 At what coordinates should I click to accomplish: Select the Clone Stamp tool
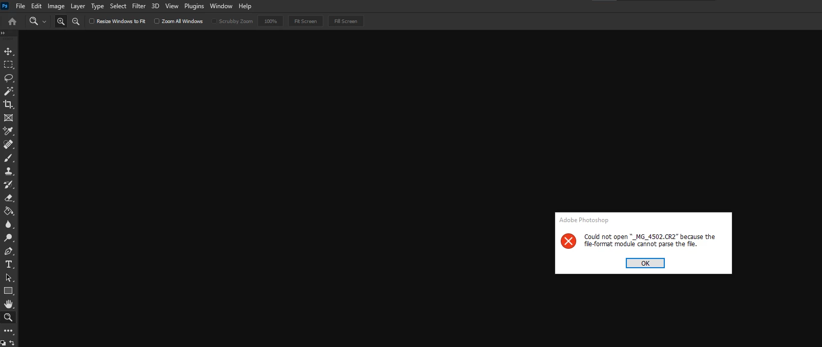[8, 171]
